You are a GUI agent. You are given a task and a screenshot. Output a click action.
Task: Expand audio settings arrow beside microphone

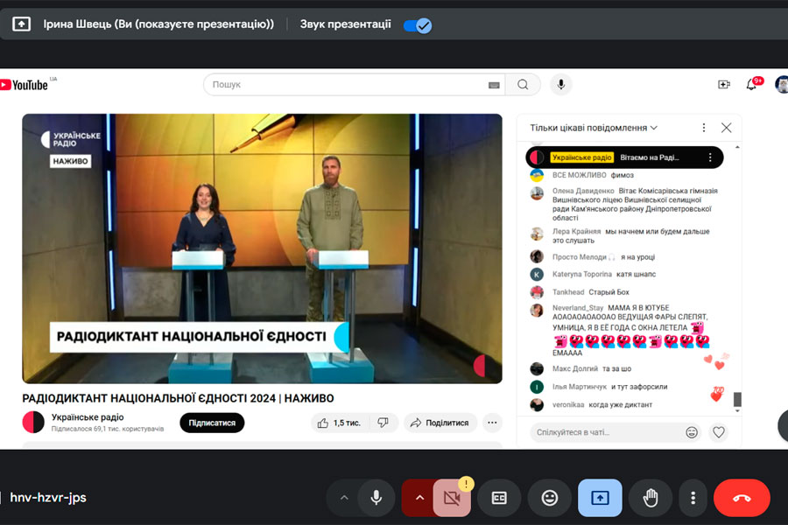[x=344, y=498]
